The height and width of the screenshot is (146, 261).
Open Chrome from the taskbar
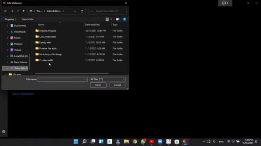tap(135, 142)
